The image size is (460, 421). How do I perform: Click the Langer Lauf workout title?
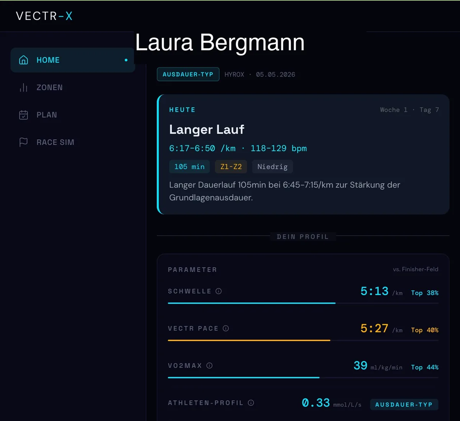pyautogui.click(x=207, y=129)
